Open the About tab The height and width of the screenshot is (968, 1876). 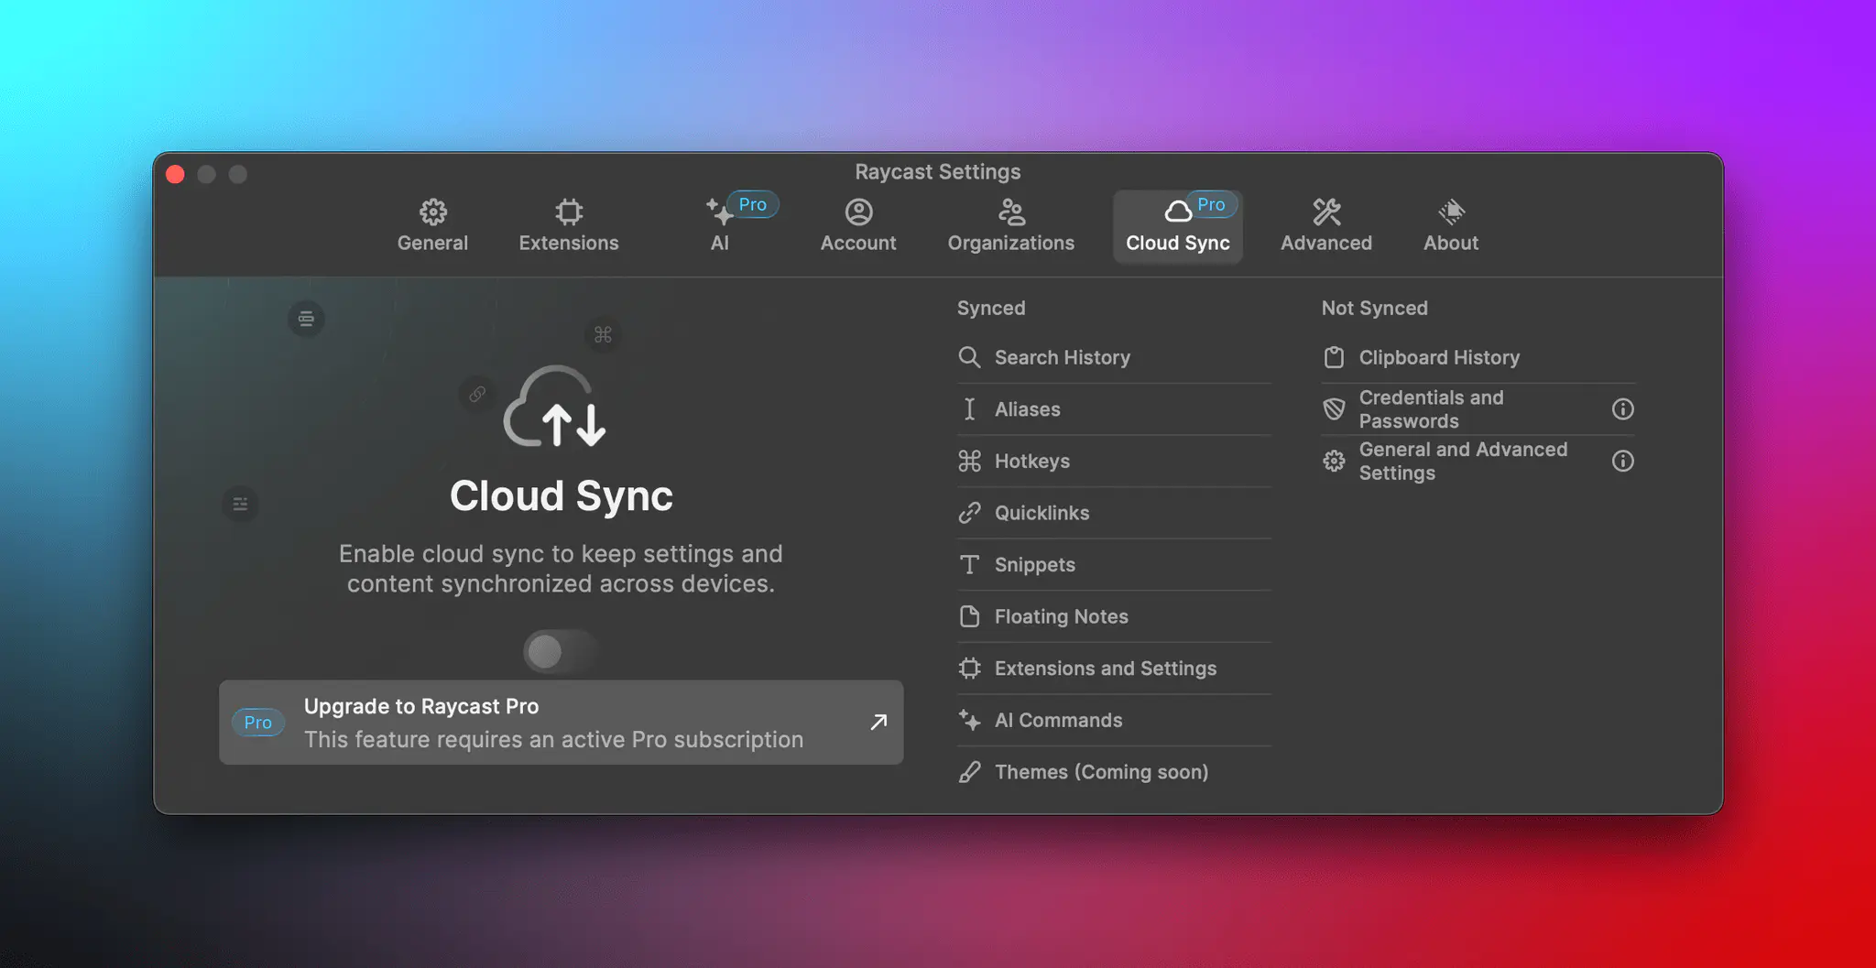pyautogui.click(x=1451, y=225)
